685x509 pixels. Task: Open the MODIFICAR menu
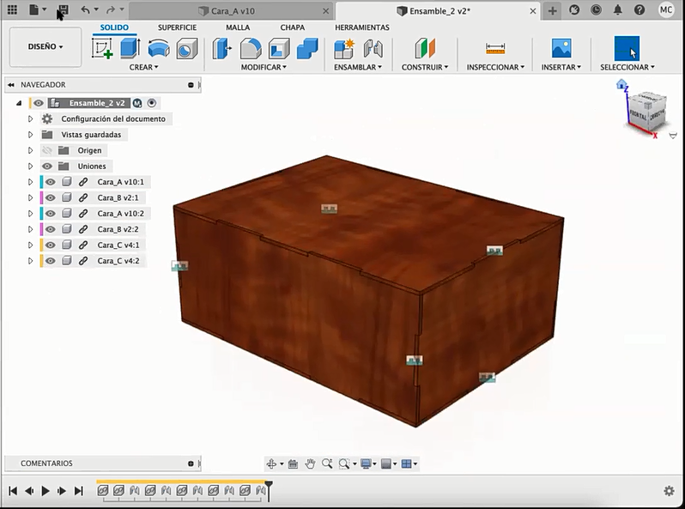[x=263, y=67]
